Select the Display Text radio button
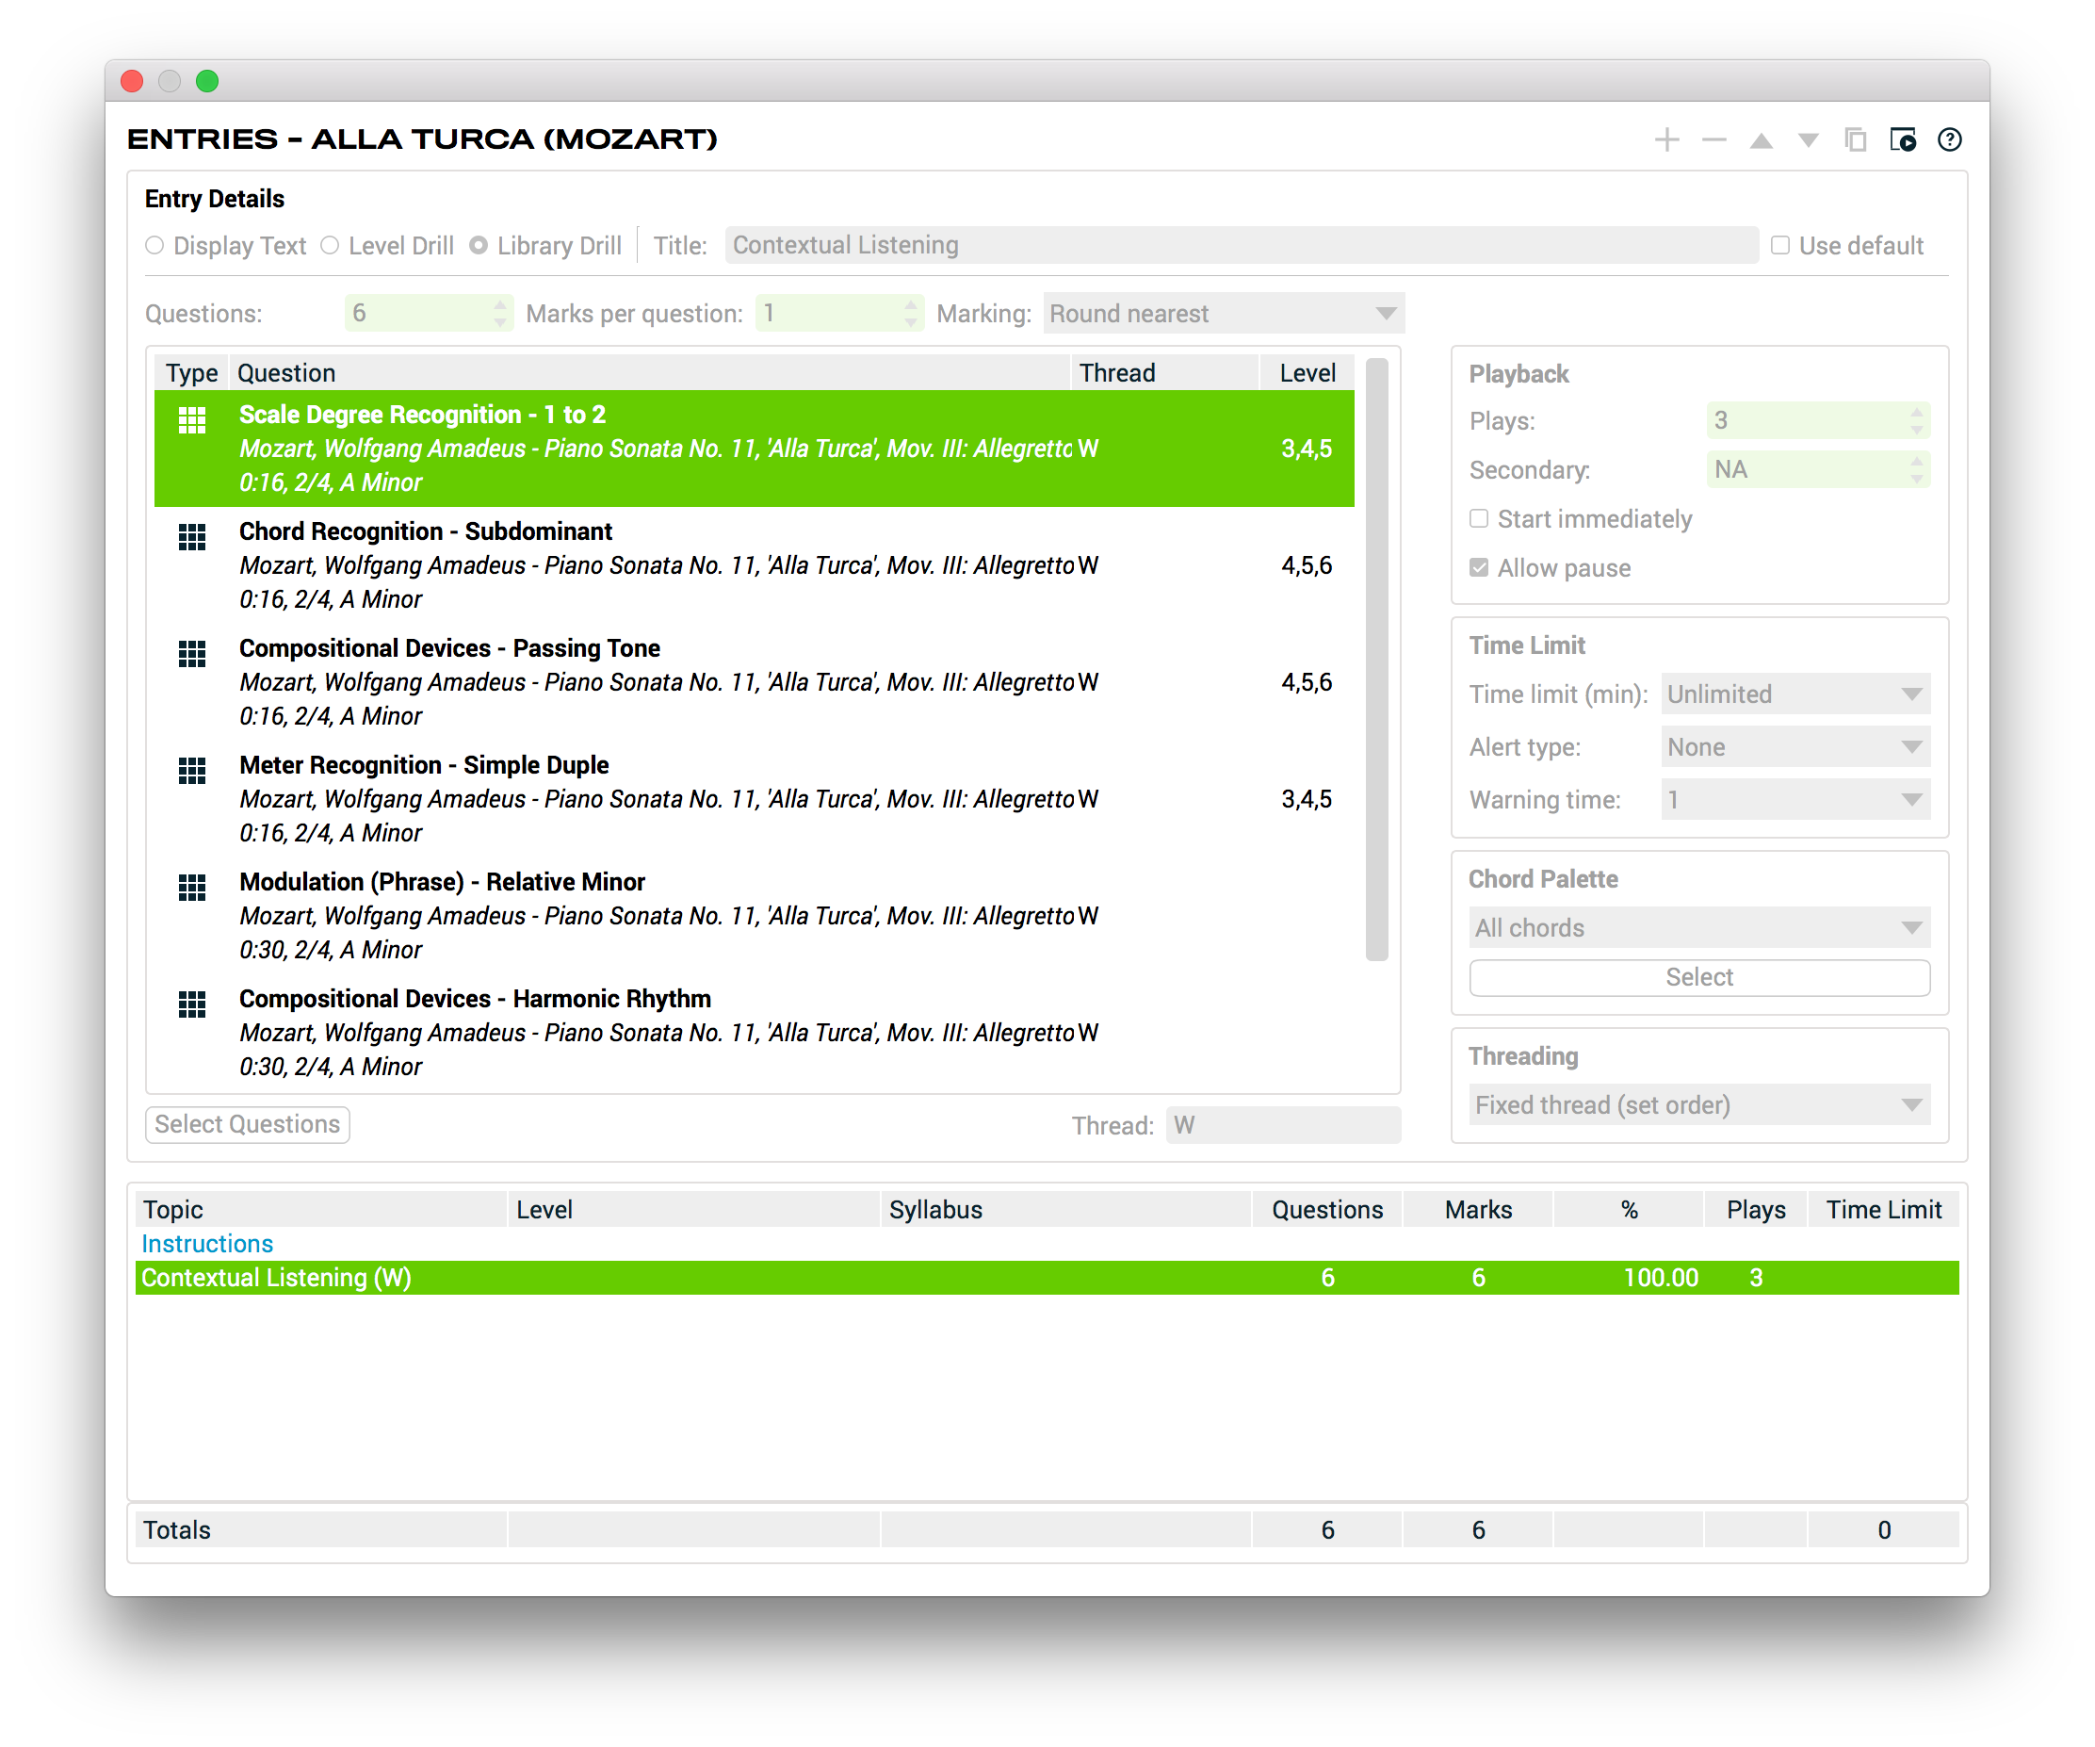2095x1747 pixels. point(155,244)
